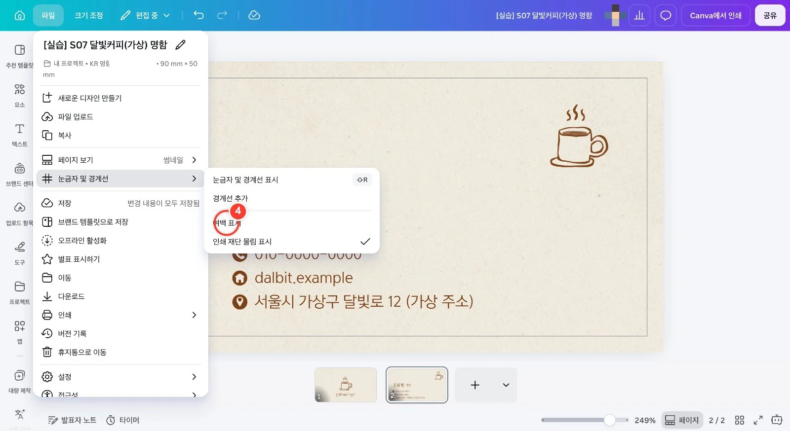The height and width of the screenshot is (431, 790).
Task: Undo the last action
Action: coord(198,15)
